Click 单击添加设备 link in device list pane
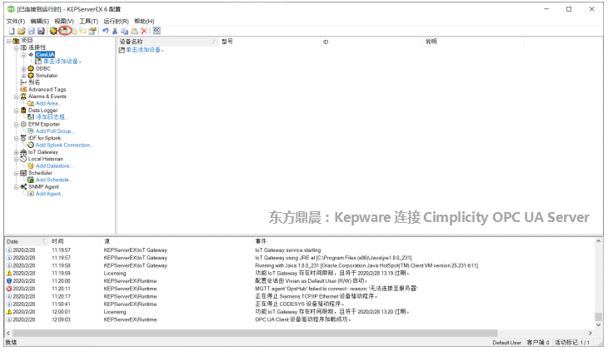The height and width of the screenshot is (351, 608). 144,50
